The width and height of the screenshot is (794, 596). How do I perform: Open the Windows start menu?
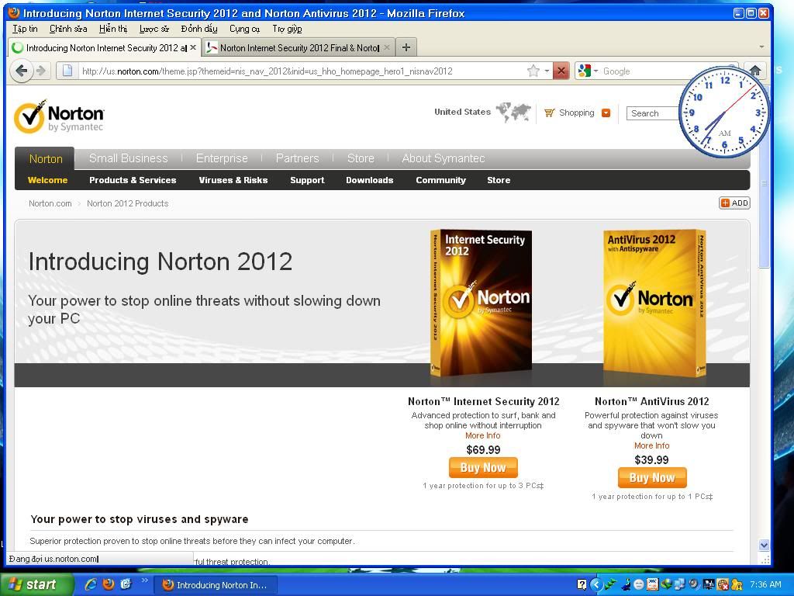[37, 584]
